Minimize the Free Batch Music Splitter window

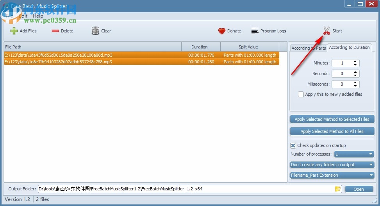click(349, 4)
